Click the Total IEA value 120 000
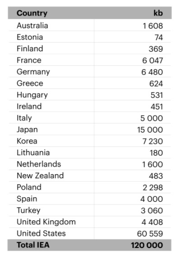Viewport: 179px width, 257px height. pyautogui.click(x=147, y=245)
